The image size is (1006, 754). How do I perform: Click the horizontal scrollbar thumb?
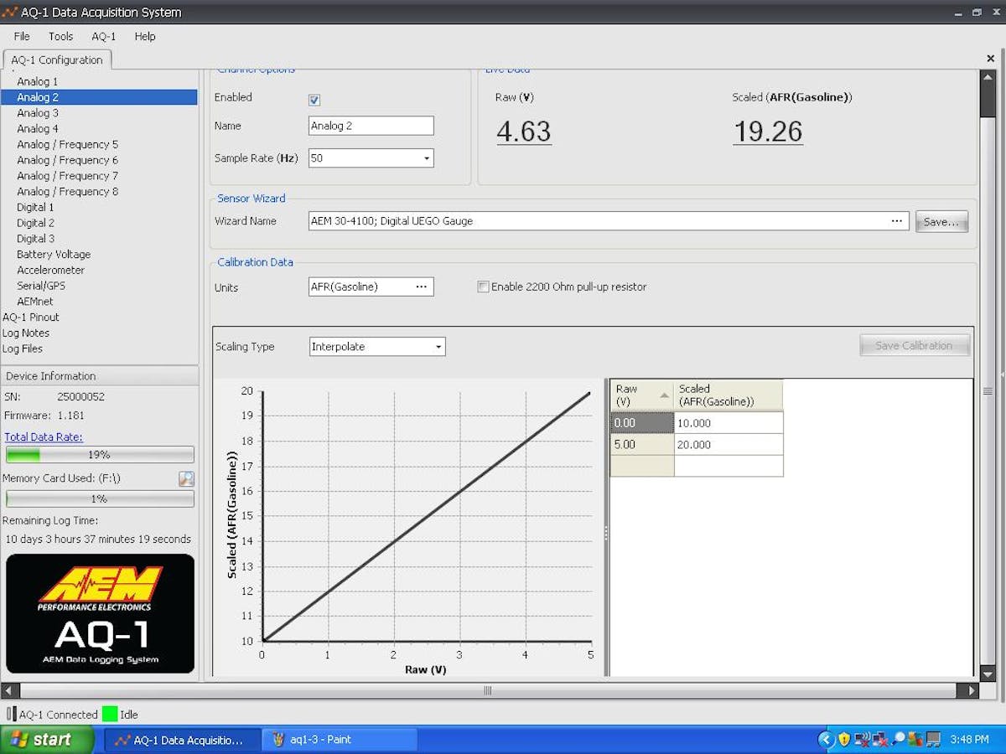pos(487,691)
